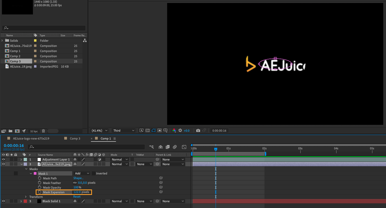Switch to the Comp 3 timeline tab
386x208 pixels.
click(75, 138)
